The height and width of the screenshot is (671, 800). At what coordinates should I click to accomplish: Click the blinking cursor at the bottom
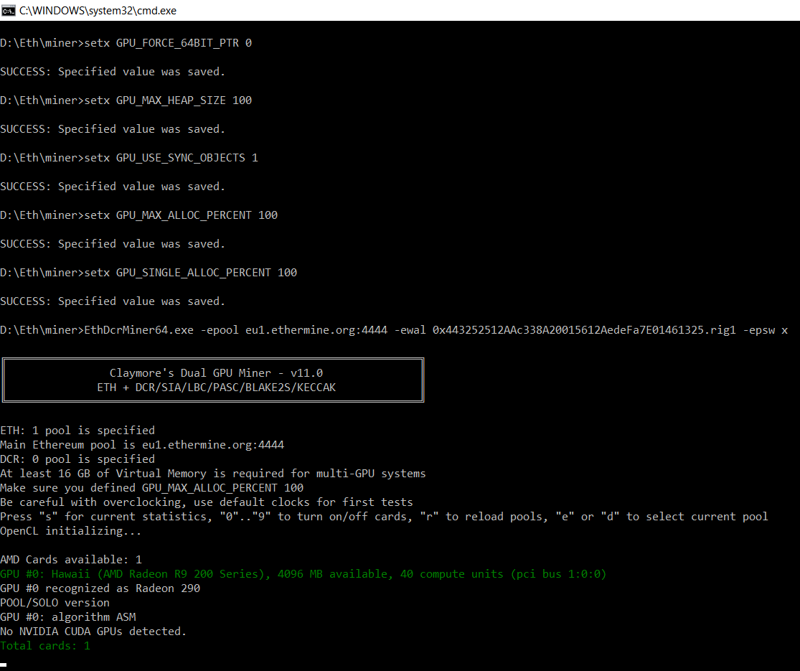[x=3, y=665]
